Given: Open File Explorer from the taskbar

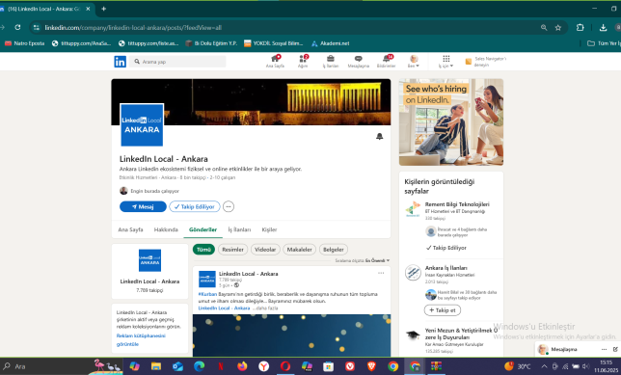Looking at the screenshot, I should pos(156,366).
